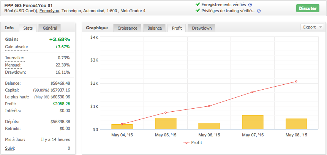Click the yellow bar for May 07

tap(253, 122)
